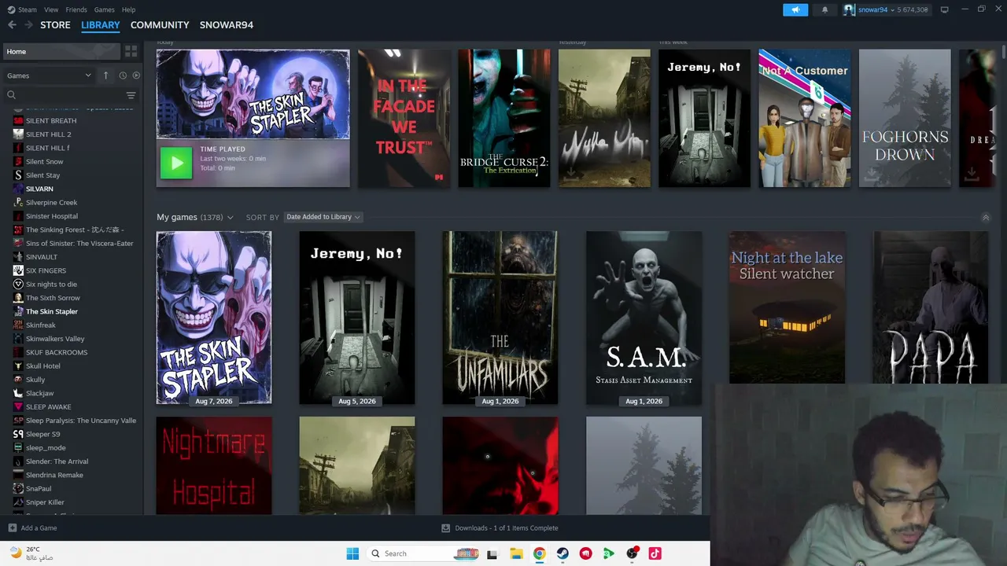This screenshot has height=566, width=1007.
Task: Click the snowar94 profile avatar
Action: pyautogui.click(x=849, y=9)
